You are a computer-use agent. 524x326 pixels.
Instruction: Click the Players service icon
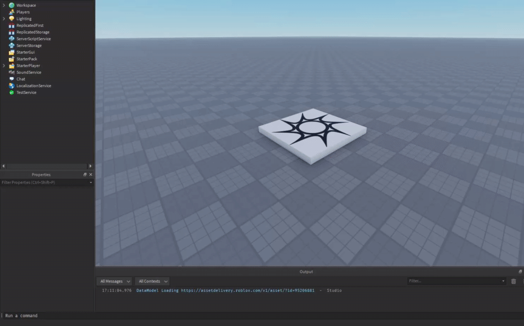point(12,12)
